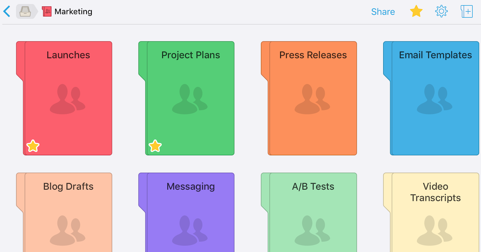
Task: Open the purple Messaging notebook
Action: coord(186,212)
